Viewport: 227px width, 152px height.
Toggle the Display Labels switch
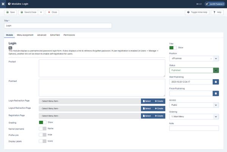(x=42, y=141)
